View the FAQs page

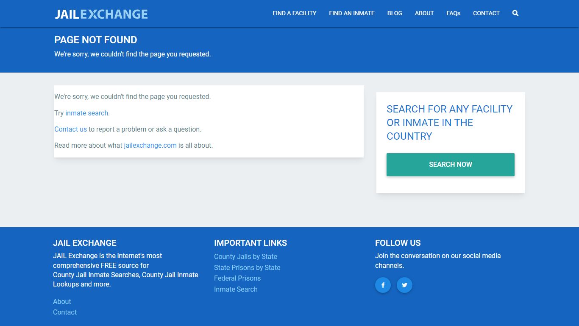point(453,13)
